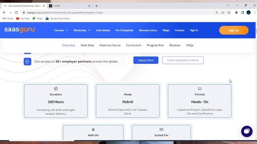Switch to the LOGIN browser tab
The image size is (257, 144).
coord(69,6)
